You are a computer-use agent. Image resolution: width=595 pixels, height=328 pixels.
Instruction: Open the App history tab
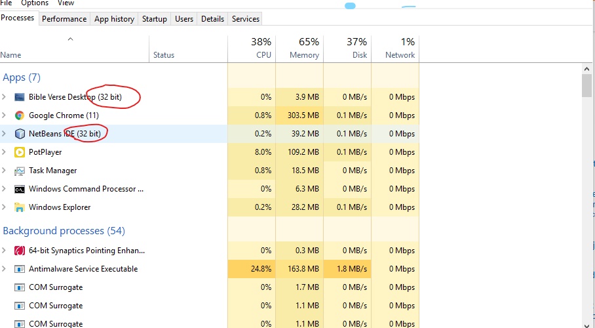click(x=114, y=19)
